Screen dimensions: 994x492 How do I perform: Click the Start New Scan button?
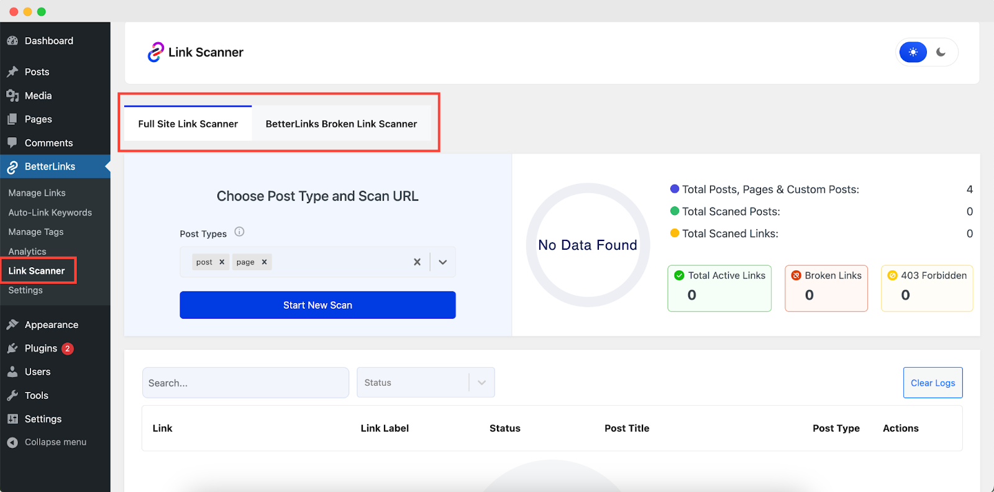click(317, 305)
